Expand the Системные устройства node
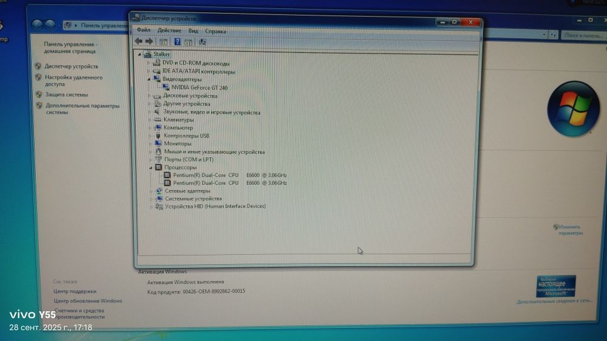The image size is (607, 341). coord(151,199)
